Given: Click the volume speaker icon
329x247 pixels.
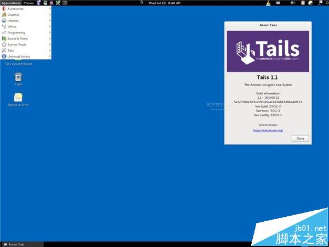Looking at the screenshot, I should [x=292, y=3].
